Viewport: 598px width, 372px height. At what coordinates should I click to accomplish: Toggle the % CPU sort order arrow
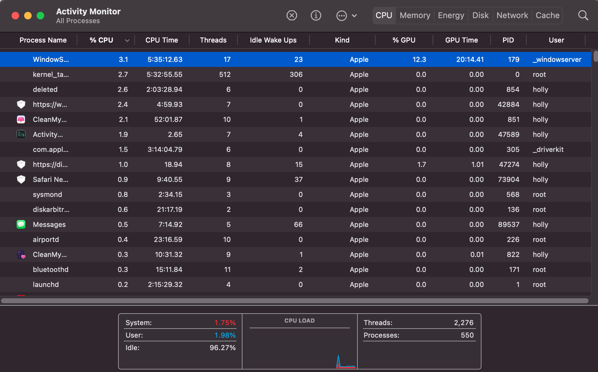click(x=127, y=40)
